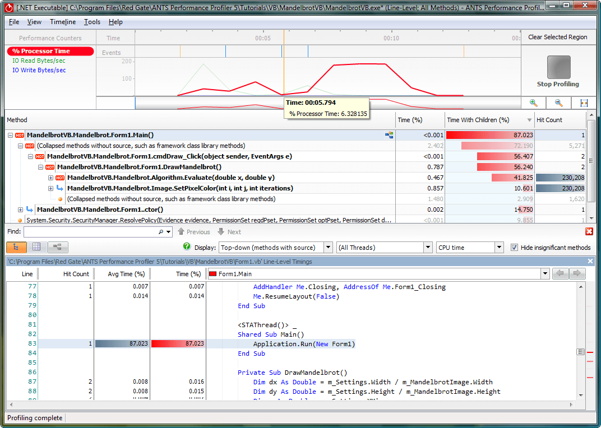601x428 pixels.
Task: Click Clear Selected Region
Action: [557, 37]
